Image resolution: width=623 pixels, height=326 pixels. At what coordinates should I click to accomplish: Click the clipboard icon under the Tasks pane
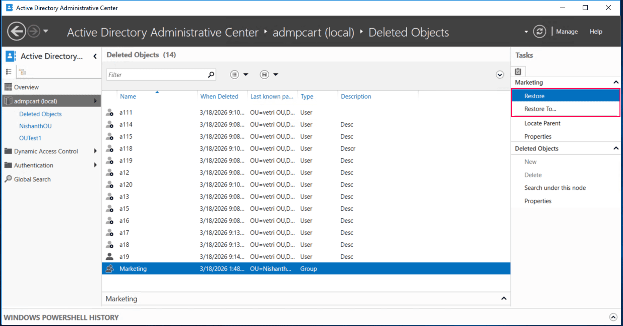pyautogui.click(x=518, y=71)
